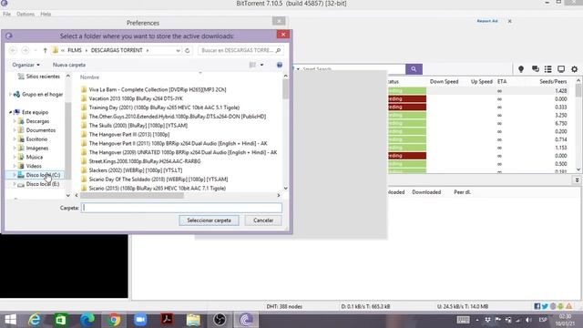Click the Seeds/Peers column header
Screen dimensions: 583x328
(x=553, y=81)
